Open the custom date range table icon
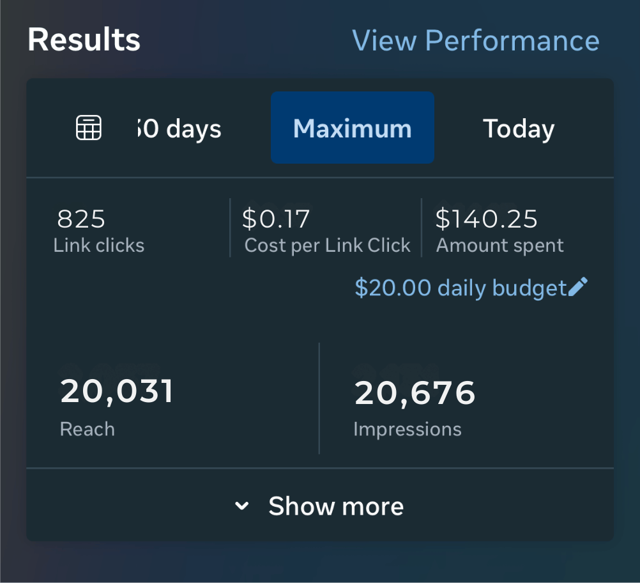This screenshot has width=640, height=583. [89, 128]
